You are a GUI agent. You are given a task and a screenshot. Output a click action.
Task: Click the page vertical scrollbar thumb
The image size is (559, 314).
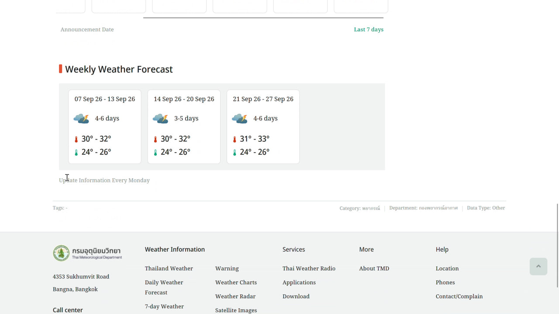tap(557, 246)
